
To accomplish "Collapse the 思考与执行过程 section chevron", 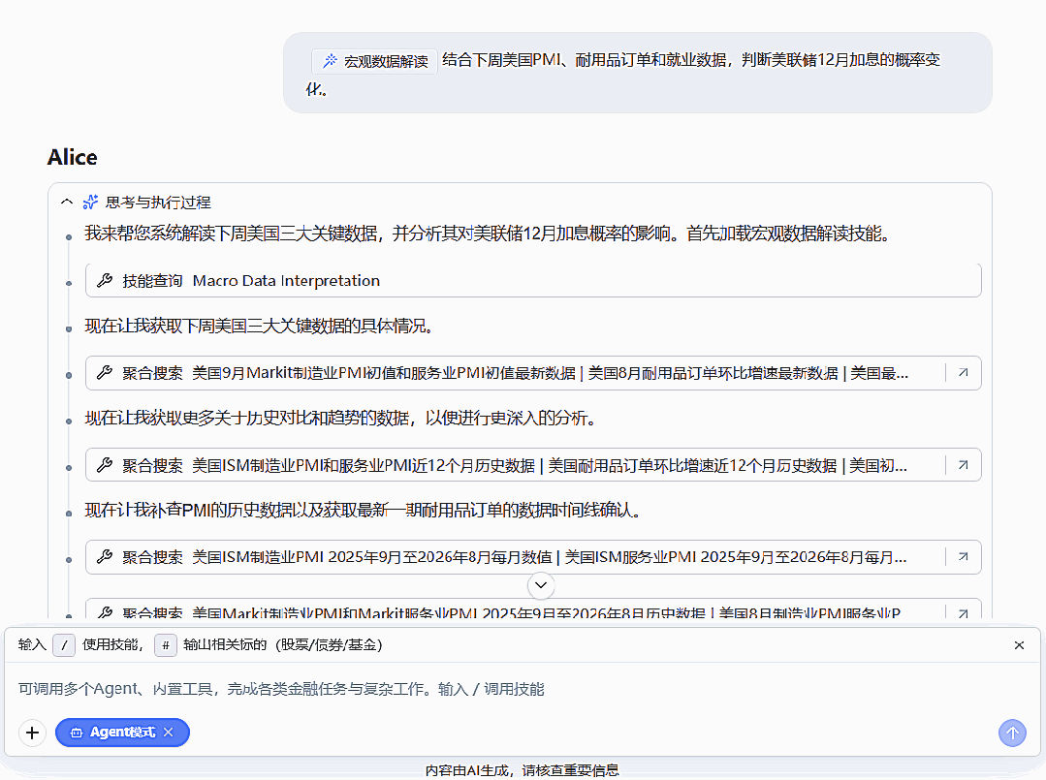I will point(67,202).
